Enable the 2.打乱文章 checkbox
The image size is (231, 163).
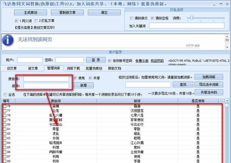point(36,21)
